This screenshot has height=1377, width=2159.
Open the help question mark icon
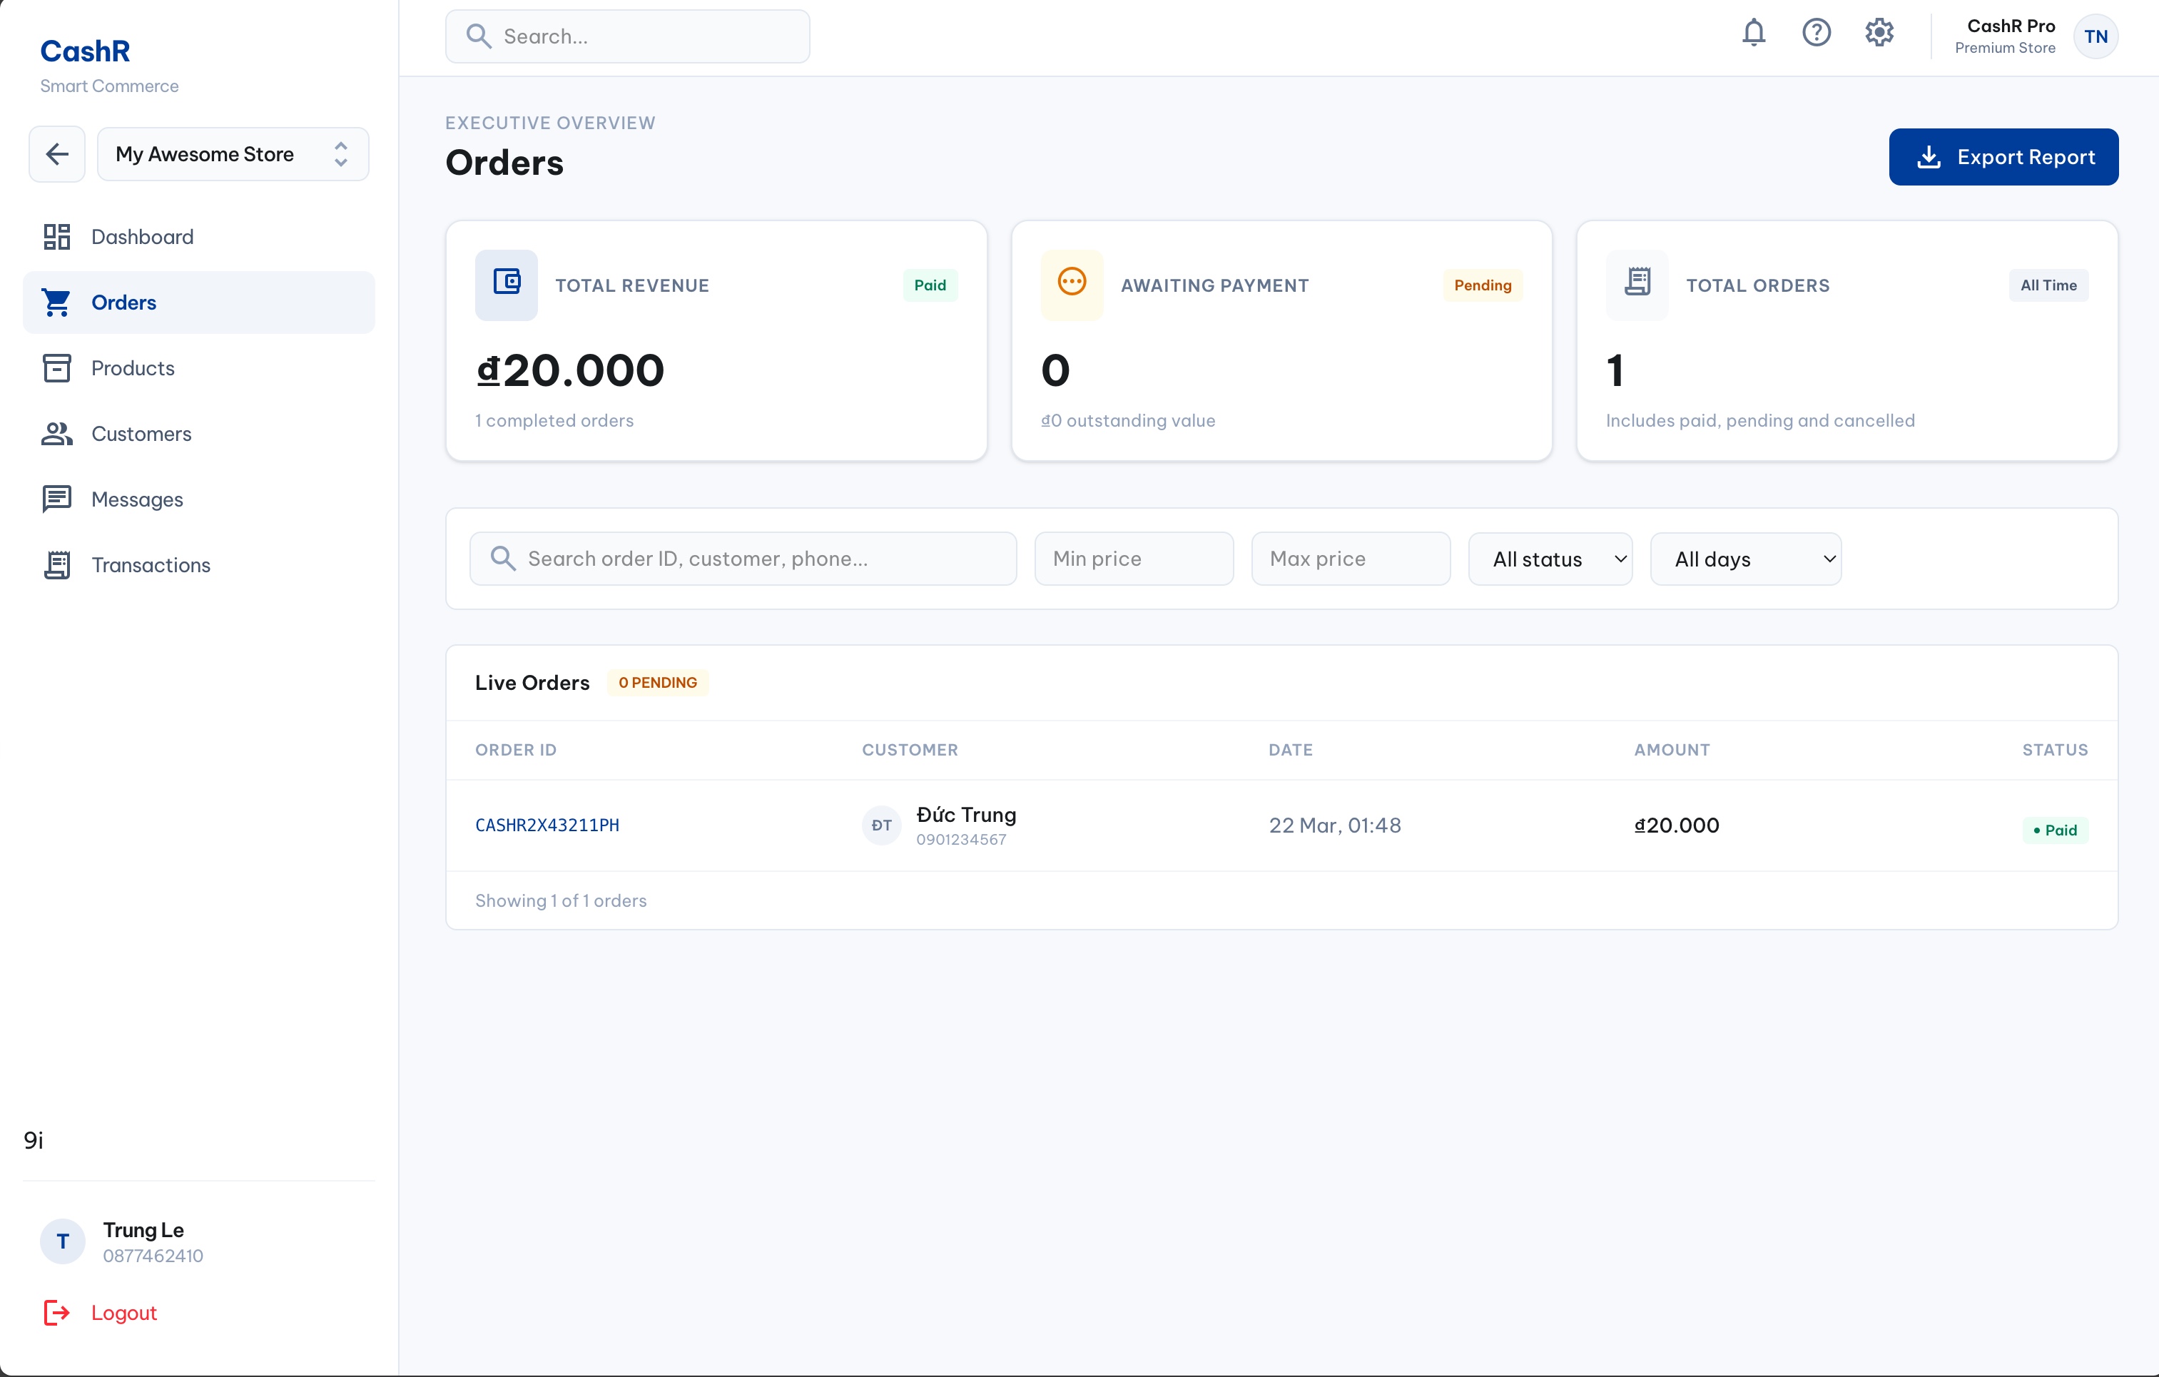[x=1816, y=33]
